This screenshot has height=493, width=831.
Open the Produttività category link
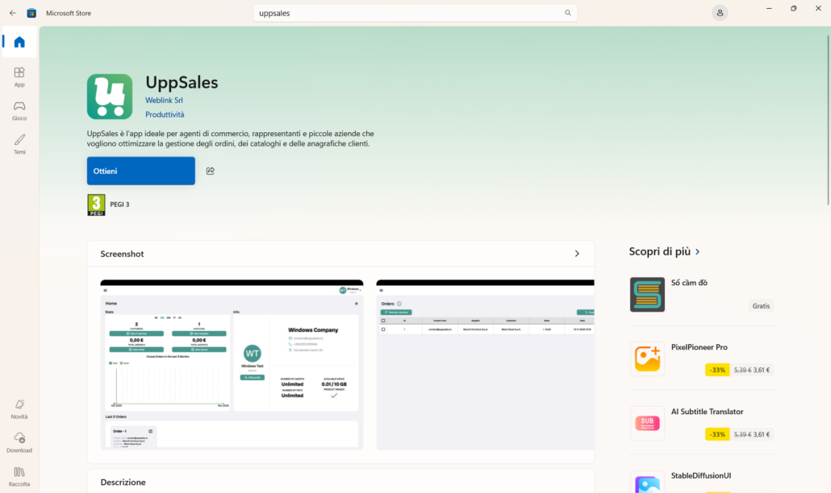click(x=165, y=114)
